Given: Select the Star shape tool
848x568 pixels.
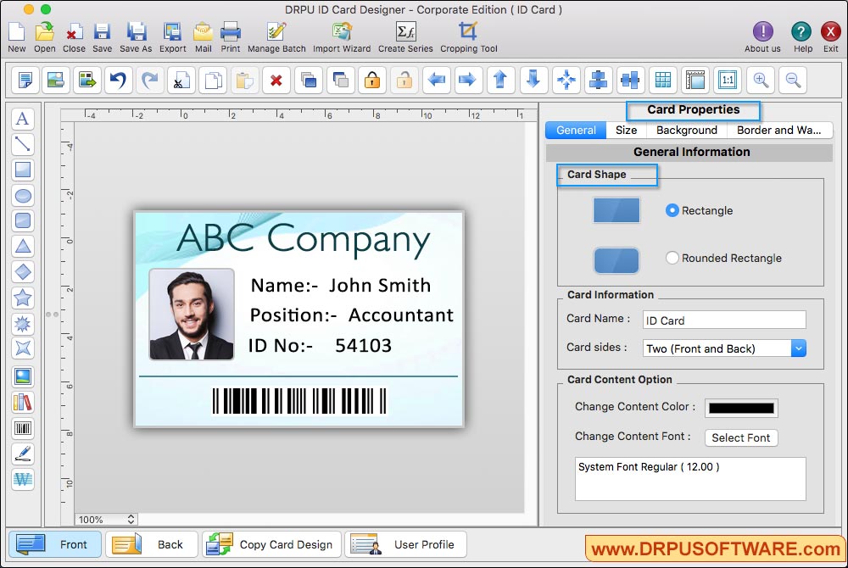Looking at the screenshot, I should [x=23, y=298].
